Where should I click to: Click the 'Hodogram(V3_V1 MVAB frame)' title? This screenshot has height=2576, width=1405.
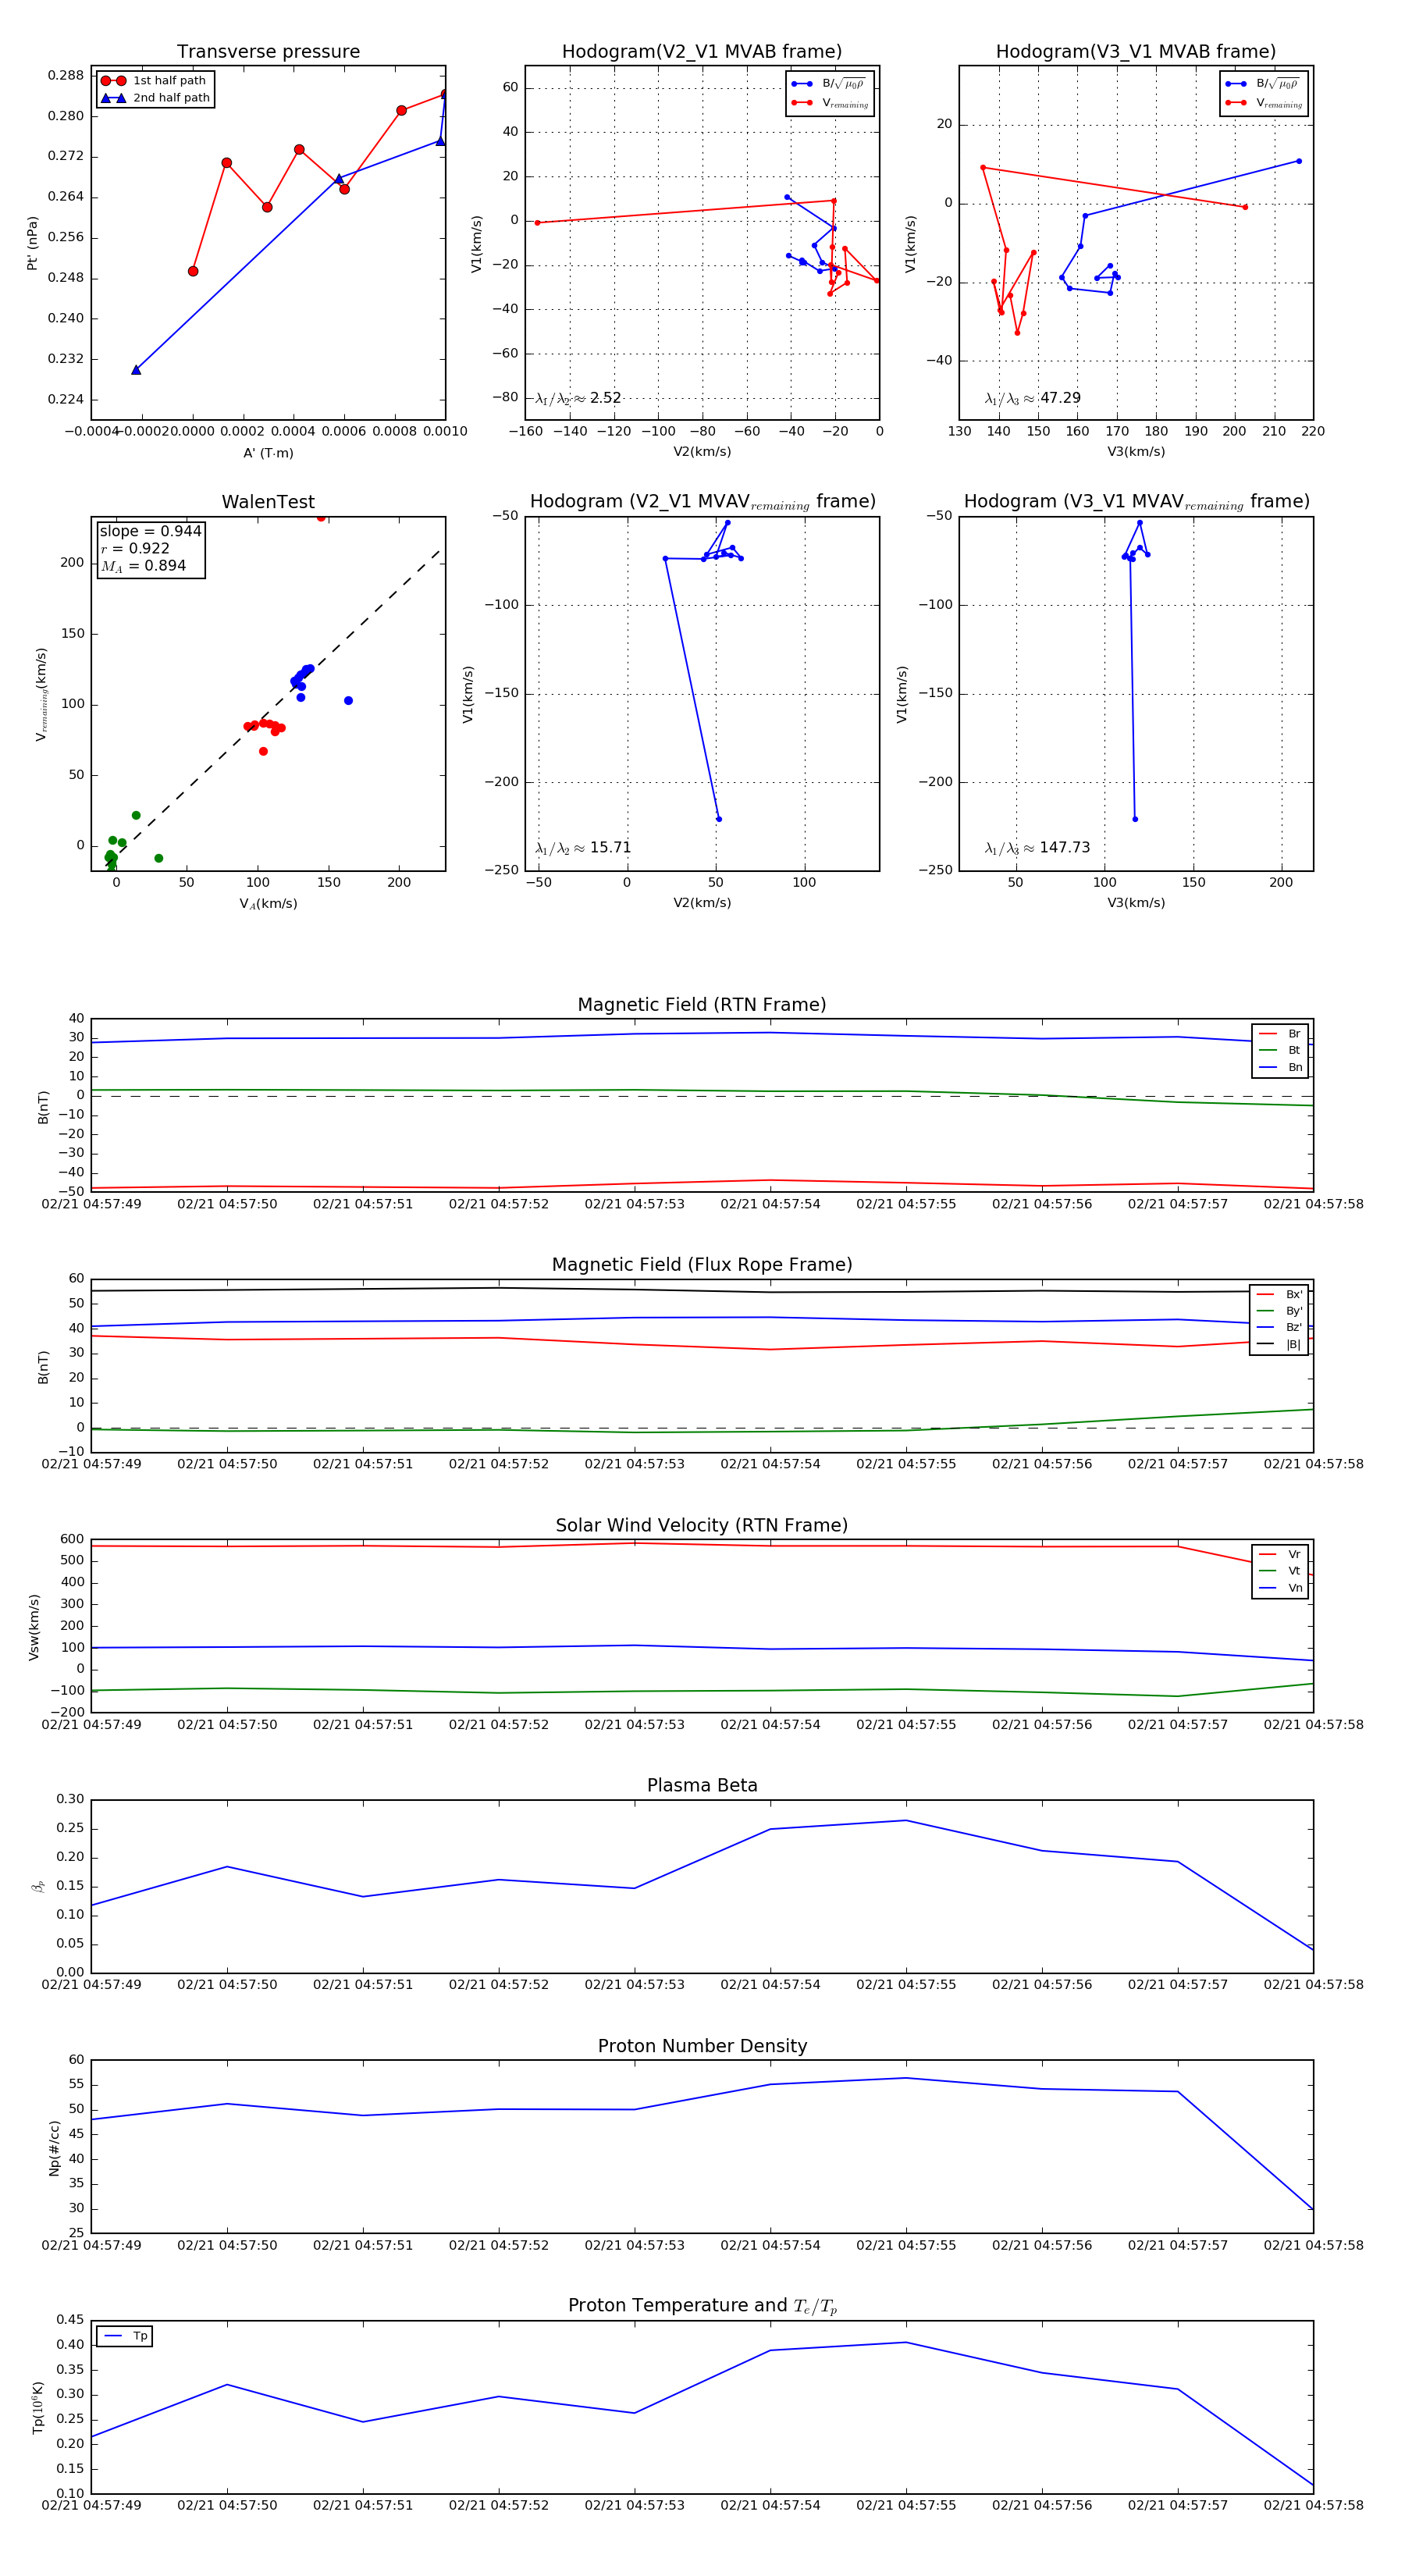(x=1136, y=52)
